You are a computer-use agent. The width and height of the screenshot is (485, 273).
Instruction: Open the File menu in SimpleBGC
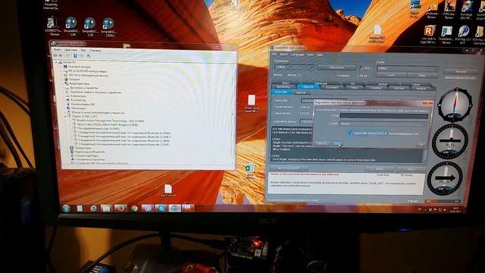(274, 54)
